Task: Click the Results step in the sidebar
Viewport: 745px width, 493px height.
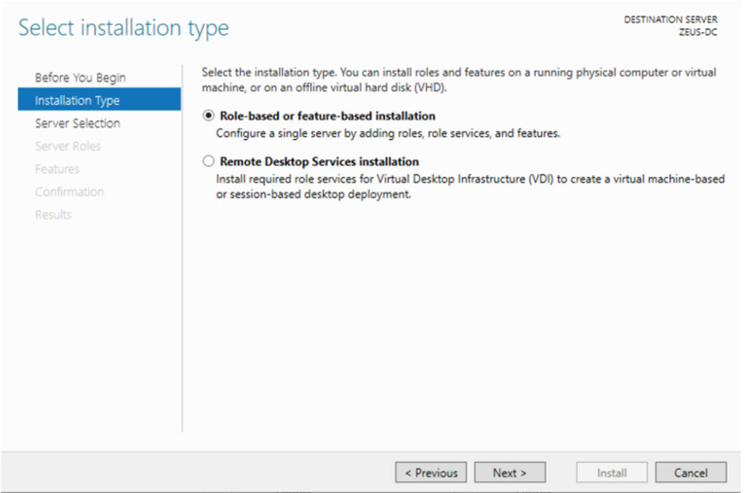Action: pos(53,215)
